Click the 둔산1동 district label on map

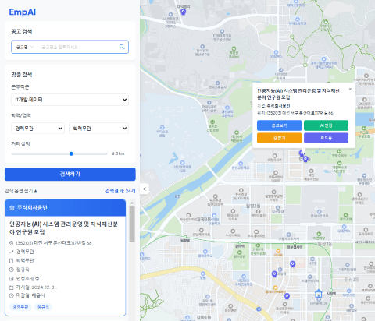(x=352, y=280)
